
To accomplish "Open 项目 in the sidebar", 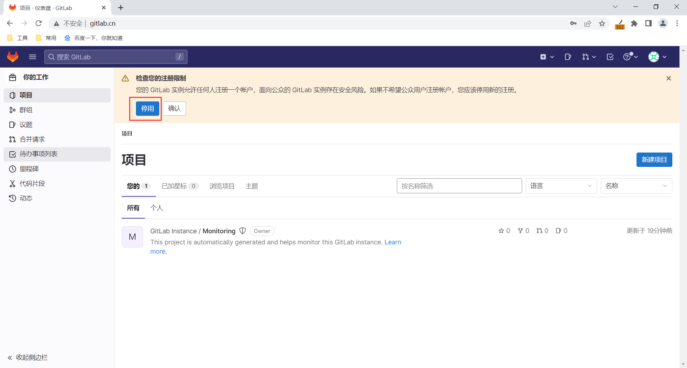I will click(x=57, y=95).
